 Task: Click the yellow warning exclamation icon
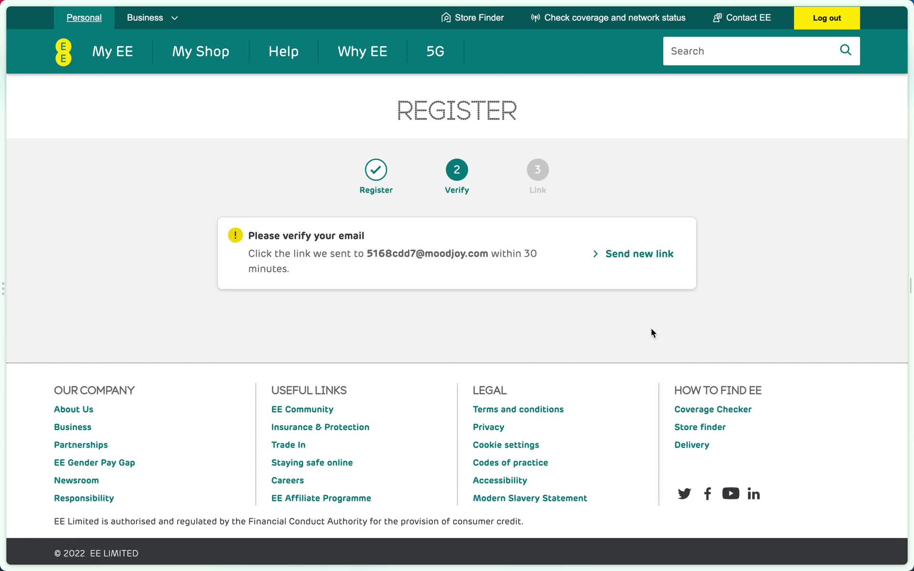point(235,235)
